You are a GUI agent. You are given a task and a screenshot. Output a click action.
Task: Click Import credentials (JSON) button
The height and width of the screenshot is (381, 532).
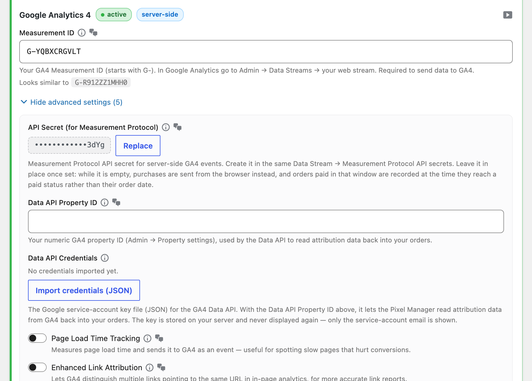coord(84,290)
